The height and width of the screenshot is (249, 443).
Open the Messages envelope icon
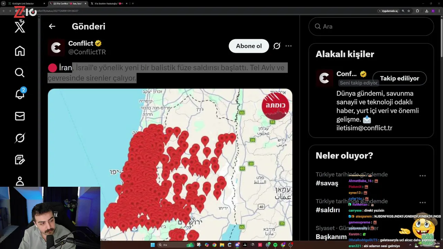[20, 116]
